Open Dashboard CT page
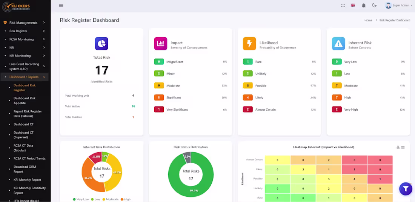 23,124
